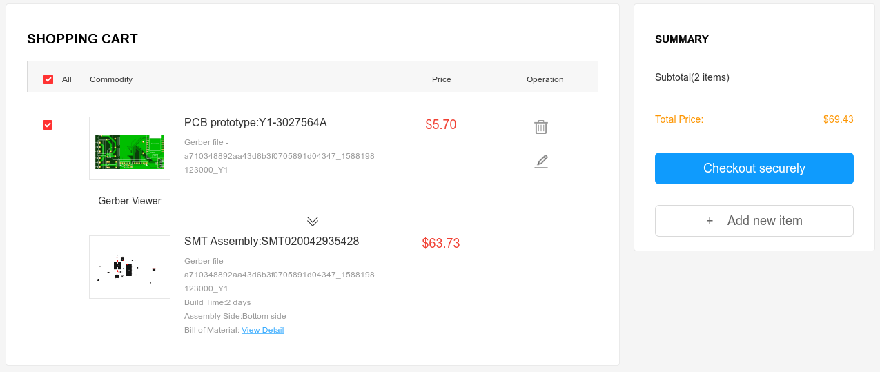Open the SMT Assembly placement thumbnail
The width and height of the screenshot is (880, 372).
[130, 267]
